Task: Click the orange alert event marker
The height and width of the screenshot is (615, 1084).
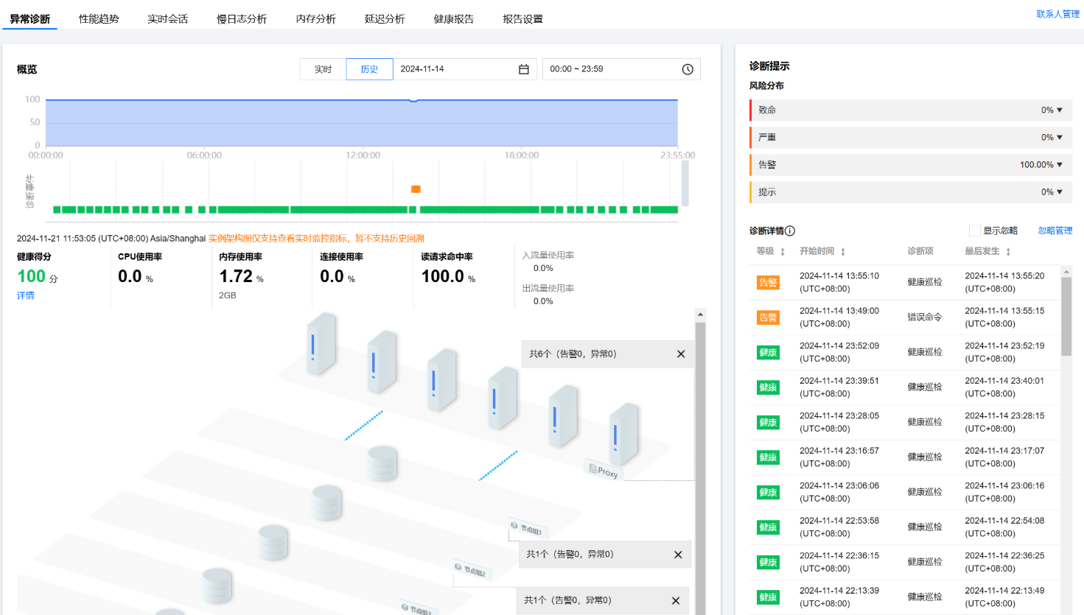Action: [416, 189]
